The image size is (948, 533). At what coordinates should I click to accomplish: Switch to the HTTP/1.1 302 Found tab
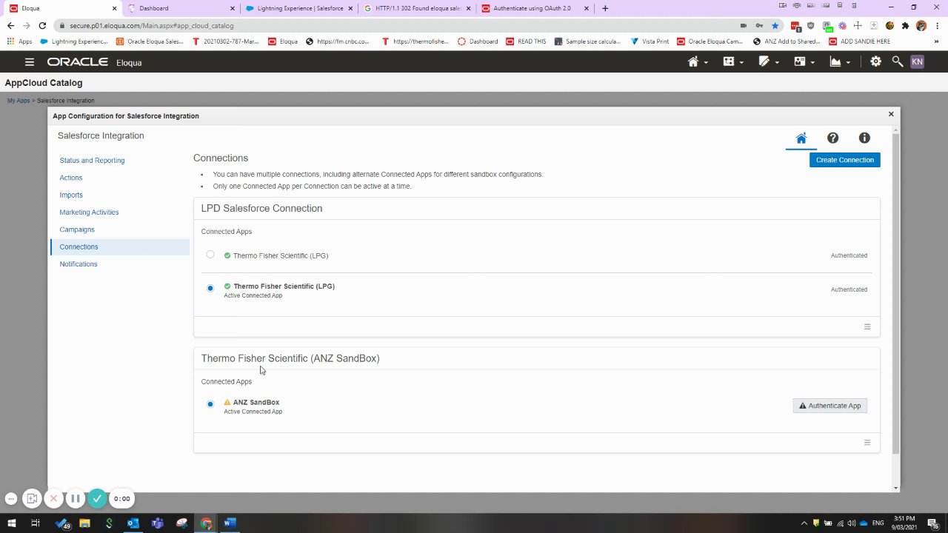click(x=418, y=8)
